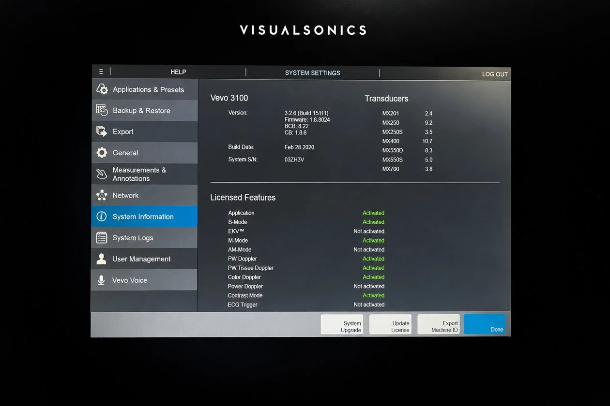
Task: Click the Firmware: 1.8.8024 text
Action: 307,119
